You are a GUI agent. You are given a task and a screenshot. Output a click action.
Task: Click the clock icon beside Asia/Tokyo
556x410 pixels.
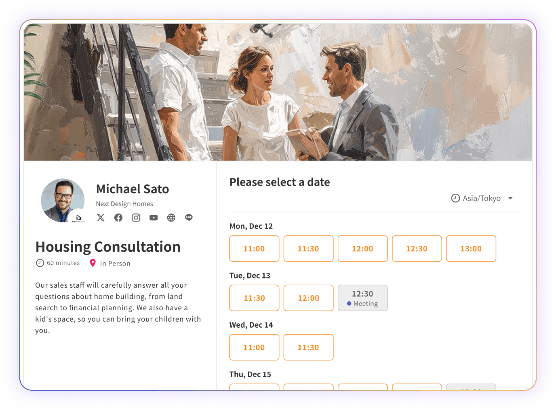tap(455, 198)
